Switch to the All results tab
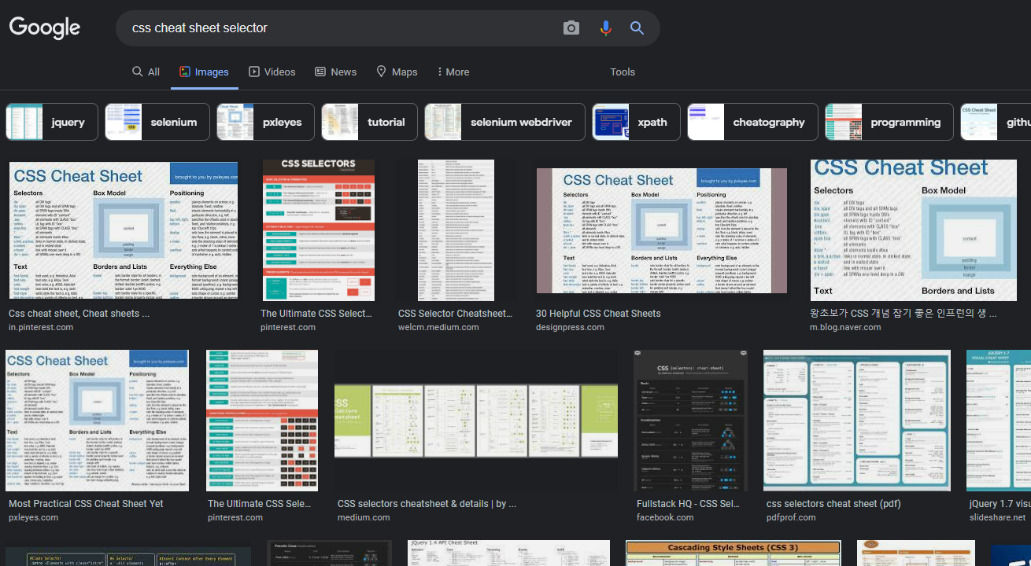 [146, 72]
